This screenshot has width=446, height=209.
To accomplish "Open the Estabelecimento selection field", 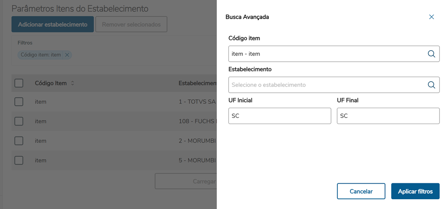I will coord(326,85).
